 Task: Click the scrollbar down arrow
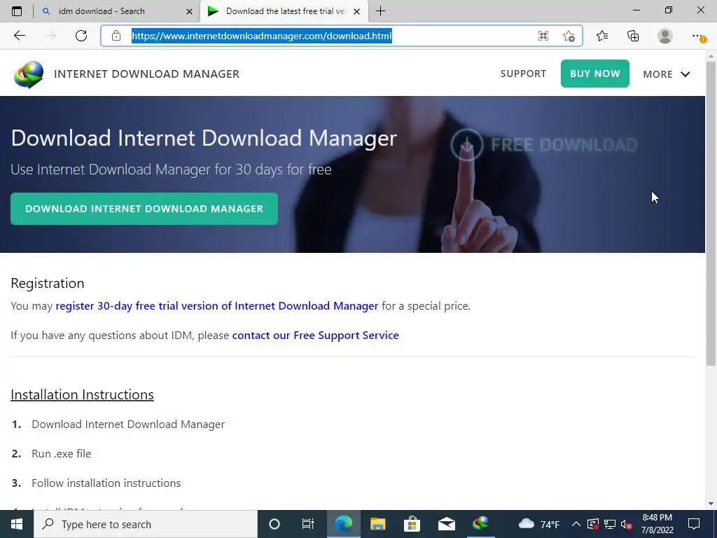[711, 504]
